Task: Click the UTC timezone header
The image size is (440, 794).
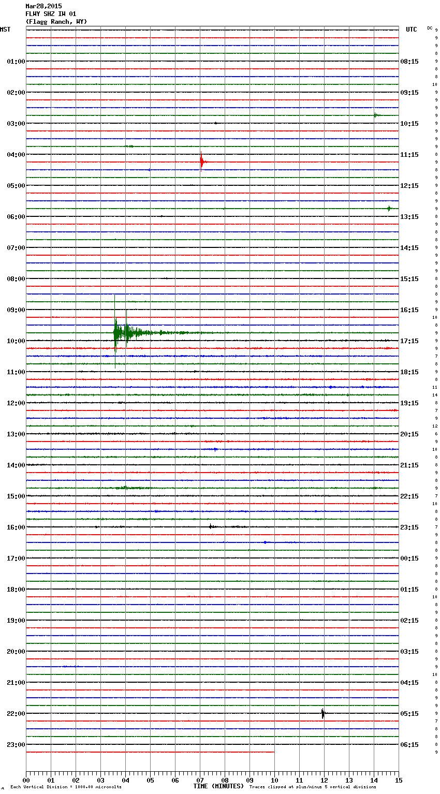Action: (x=412, y=30)
